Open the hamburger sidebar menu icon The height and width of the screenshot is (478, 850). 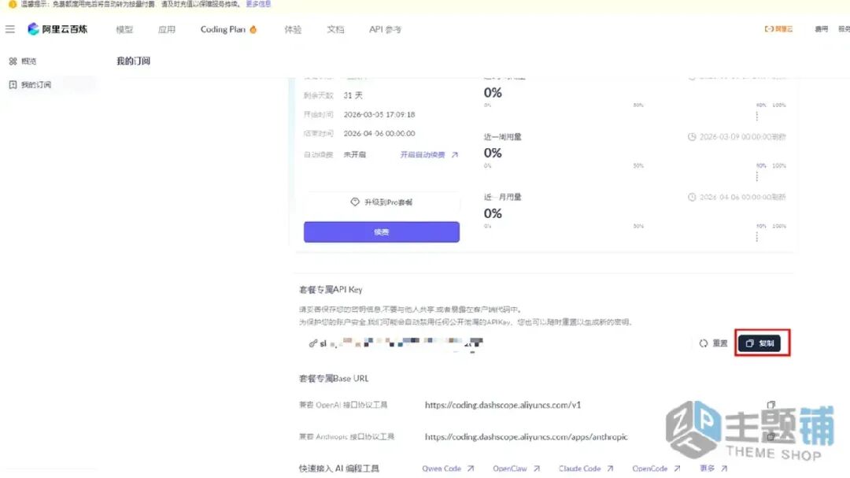click(x=10, y=29)
